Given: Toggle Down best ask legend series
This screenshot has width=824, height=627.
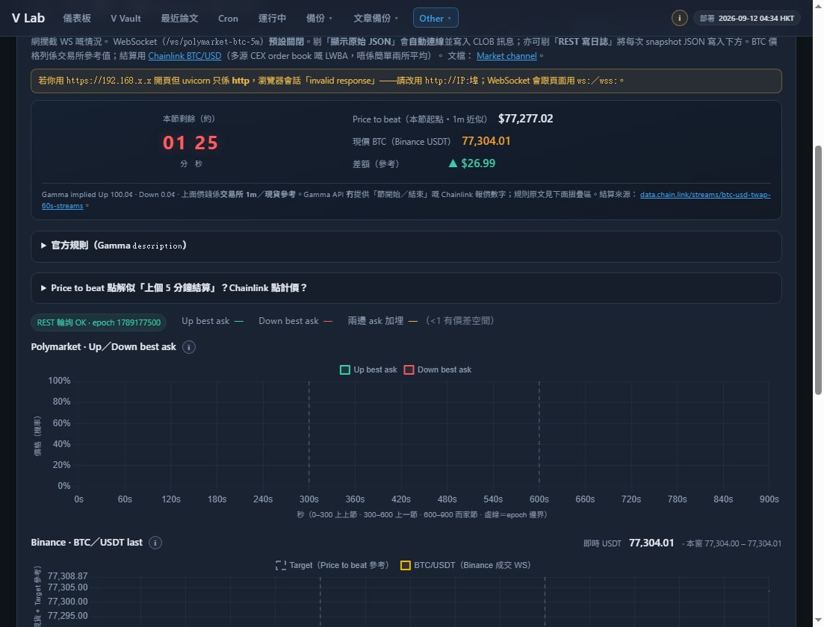Looking at the screenshot, I should point(437,369).
